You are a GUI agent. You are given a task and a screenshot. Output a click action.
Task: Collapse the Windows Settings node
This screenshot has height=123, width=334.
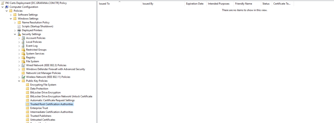point(11,18)
